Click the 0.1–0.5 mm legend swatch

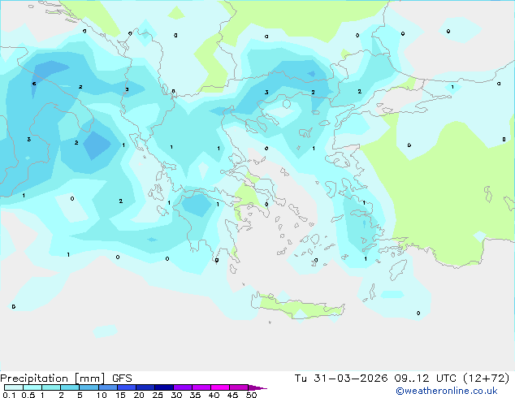click(x=14, y=387)
